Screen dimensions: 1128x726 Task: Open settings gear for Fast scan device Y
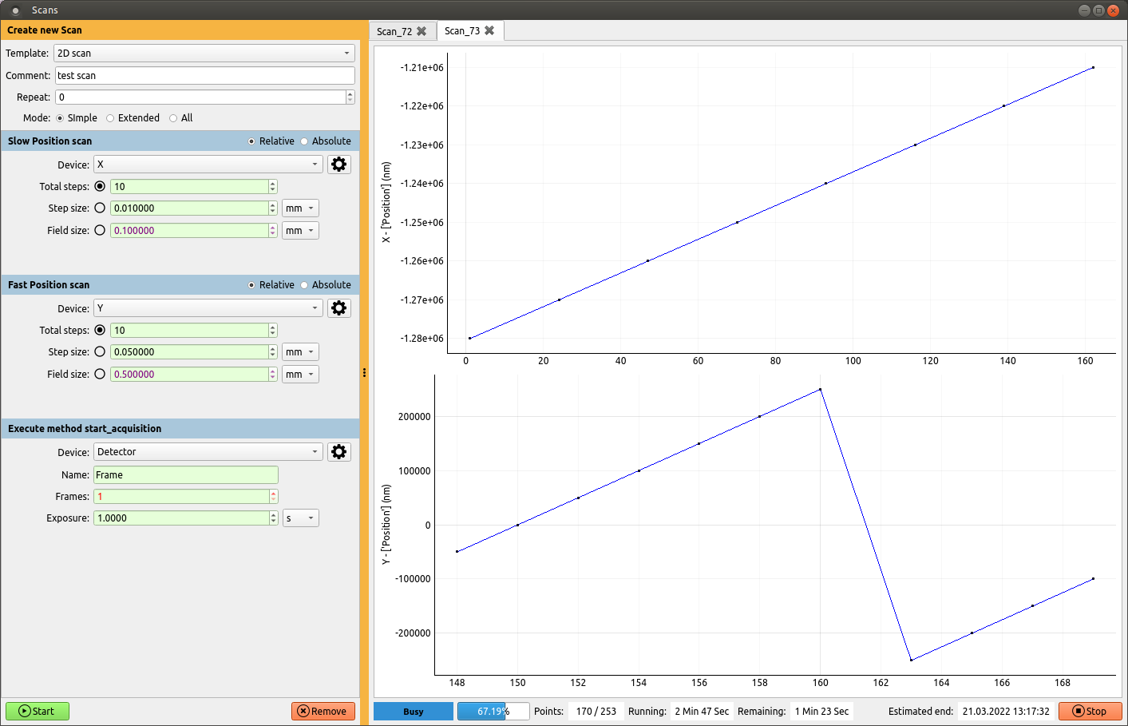(x=339, y=308)
